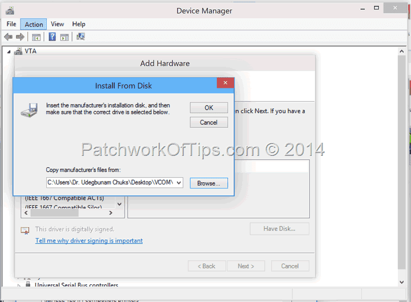Collapse the VTA tree node
This screenshot has width=411, height=302.
[x=9, y=51]
